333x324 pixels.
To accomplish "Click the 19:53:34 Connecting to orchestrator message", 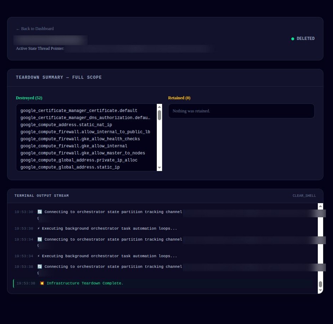I will pyautogui.click(x=113, y=240).
